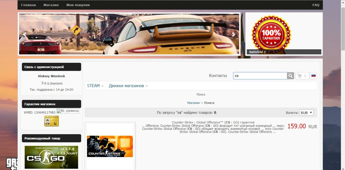Click the Рекомендуемый товар header
This screenshot has height=170, width=345.
click(51, 138)
